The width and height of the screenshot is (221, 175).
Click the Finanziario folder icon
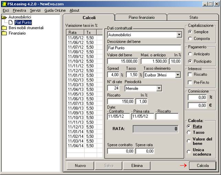(x=4, y=33)
